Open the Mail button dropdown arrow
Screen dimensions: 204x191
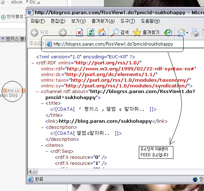[187, 33]
